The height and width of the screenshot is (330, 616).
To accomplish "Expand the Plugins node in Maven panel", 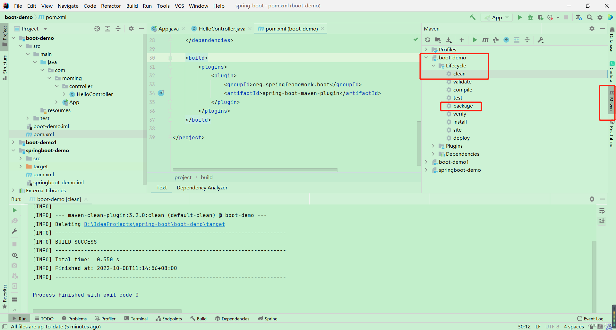I will (433, 146).
